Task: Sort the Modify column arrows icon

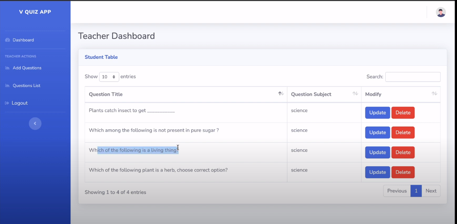Action: point(434,94)
